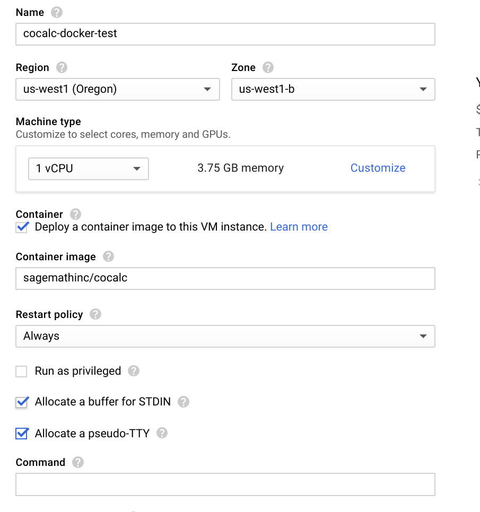
Task: Click the help icon next to Name
Action: pyautogui.click(x=57, y=12)
